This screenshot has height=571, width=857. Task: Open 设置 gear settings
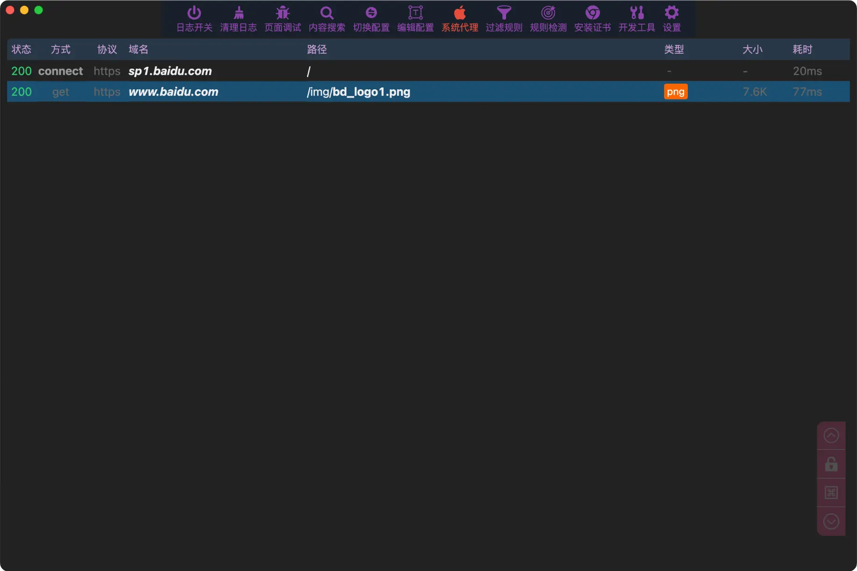671,13
